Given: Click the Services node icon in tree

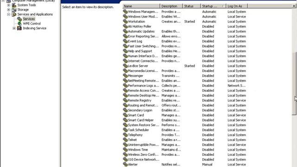Looking at the screenshot, I should (x=19, y=19).
